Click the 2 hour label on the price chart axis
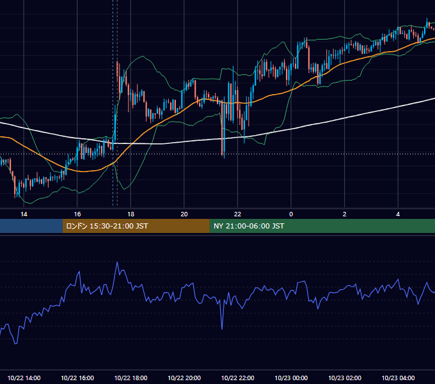This screenshot has height=384, width=435. [345, 214]
